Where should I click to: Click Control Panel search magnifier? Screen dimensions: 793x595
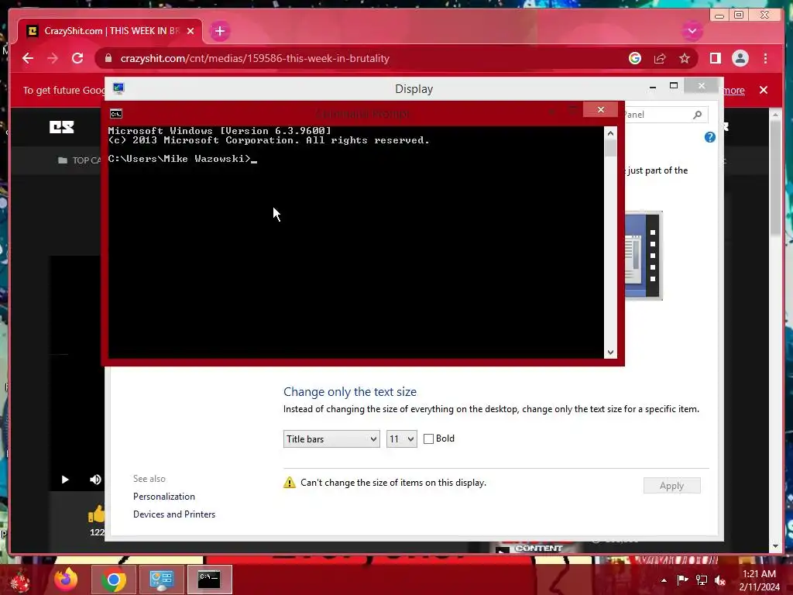point(698,115)
